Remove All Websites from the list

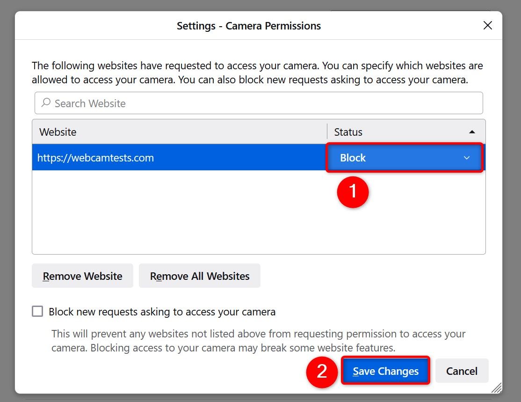tap(200, 276)
